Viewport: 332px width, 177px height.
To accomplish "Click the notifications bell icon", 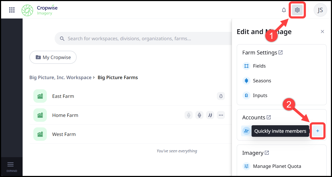I will coord(284,10).
